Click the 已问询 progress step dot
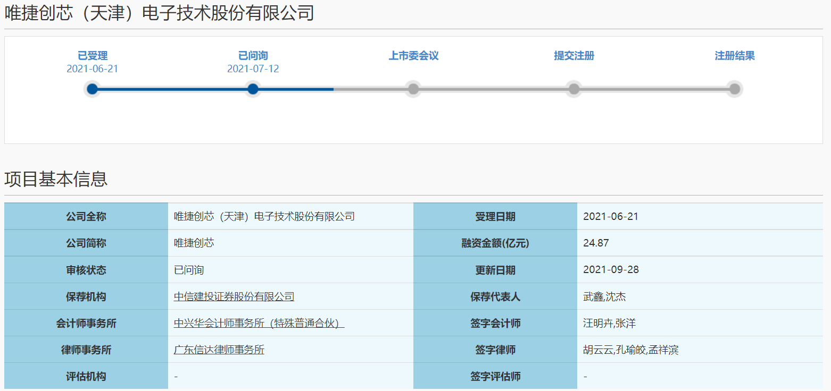The width and height of the screenshot is (831, 391). point(253,89)
